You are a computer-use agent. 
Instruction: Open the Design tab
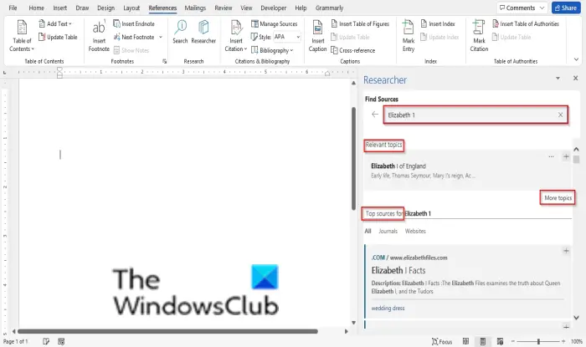point(105,8)
